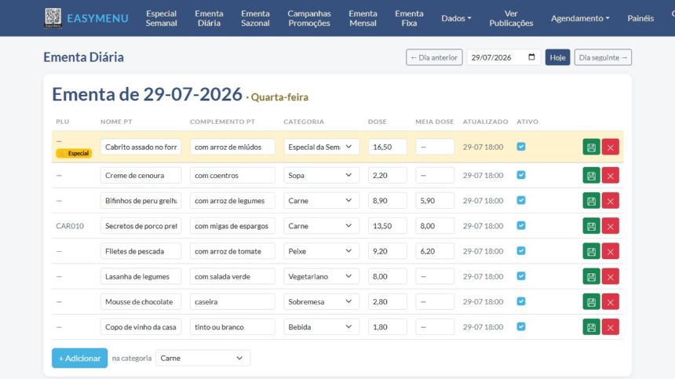Click the EasyMenu QR code logo
This screenshot has width=675, height=379.
(53, 18)
